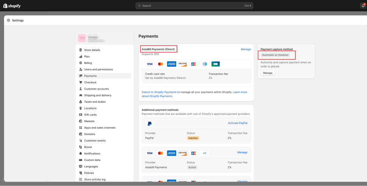This screenshot has width=367, height=186.
Task: Go to Policies settings
Action: [104, 173]
